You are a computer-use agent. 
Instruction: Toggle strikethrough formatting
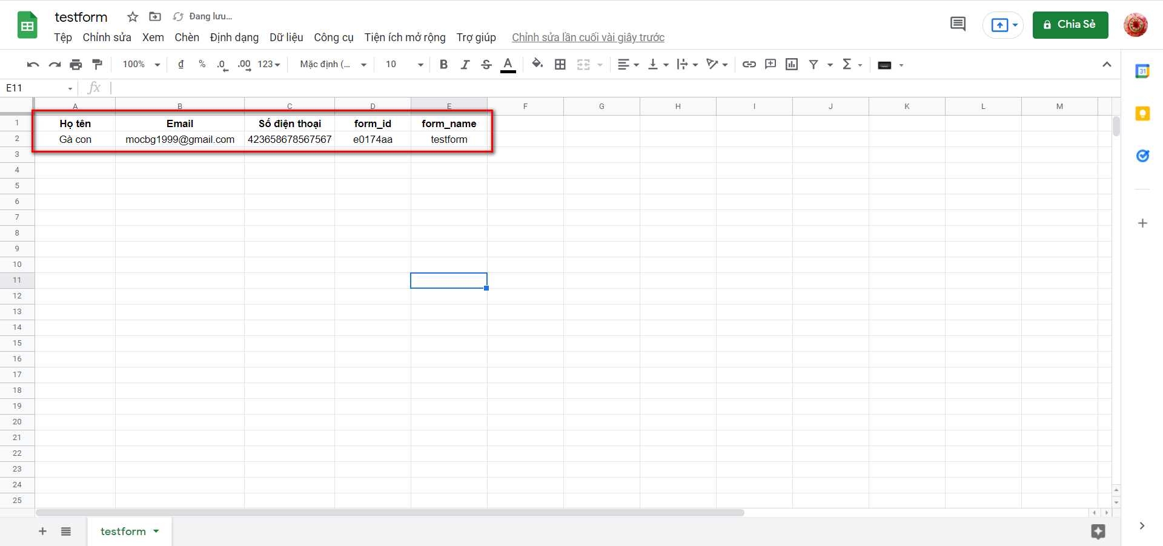click(x=486, y=64)
